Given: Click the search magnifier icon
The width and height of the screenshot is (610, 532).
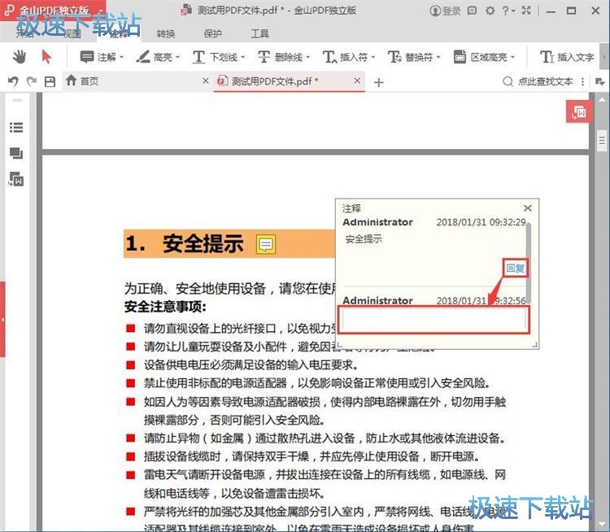Looking at the screenshot, I should tap(508, 81).
